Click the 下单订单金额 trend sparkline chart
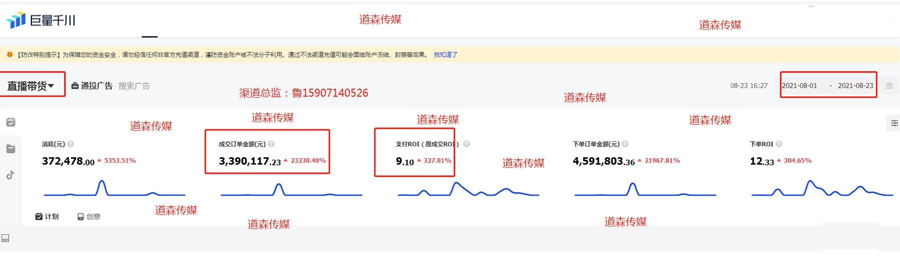 tap(645, 189)
